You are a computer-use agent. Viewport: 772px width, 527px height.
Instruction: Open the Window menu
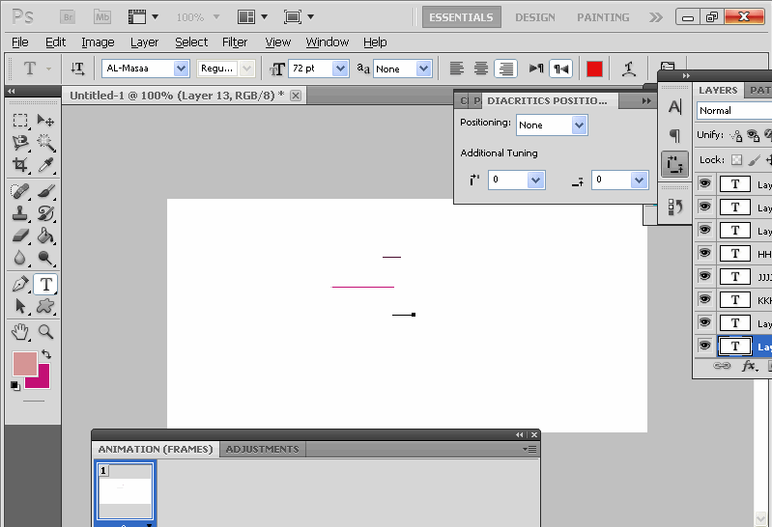pos(327,42)
